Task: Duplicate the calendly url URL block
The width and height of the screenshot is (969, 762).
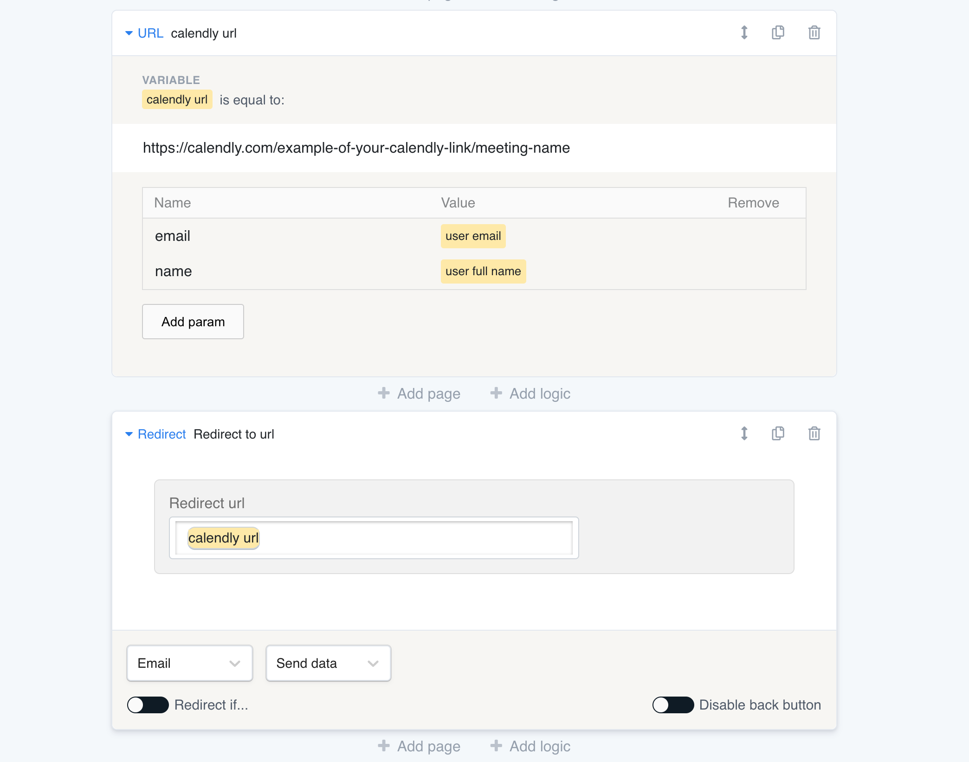Action: point(778,33)
